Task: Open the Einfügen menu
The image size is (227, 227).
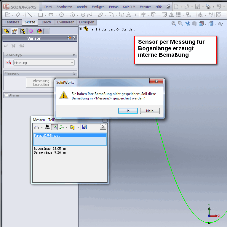Action: coord(98,7)
